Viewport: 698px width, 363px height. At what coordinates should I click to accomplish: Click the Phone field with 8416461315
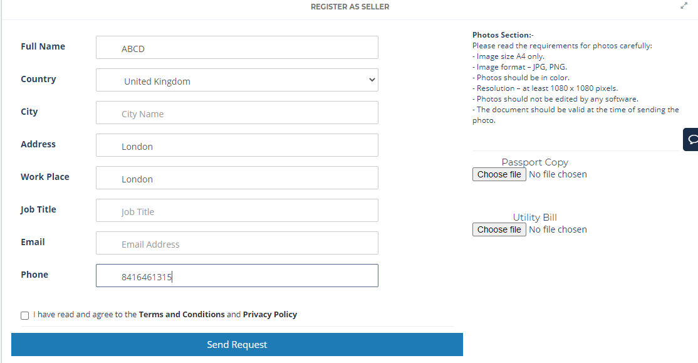pyautogui.click(x=237, y=275)
